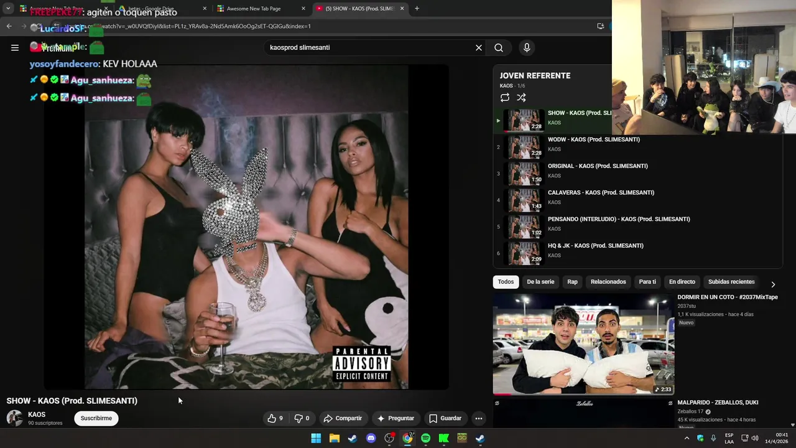Close the SHOW - KAOS YouTube tab

[x=402, y=8]
